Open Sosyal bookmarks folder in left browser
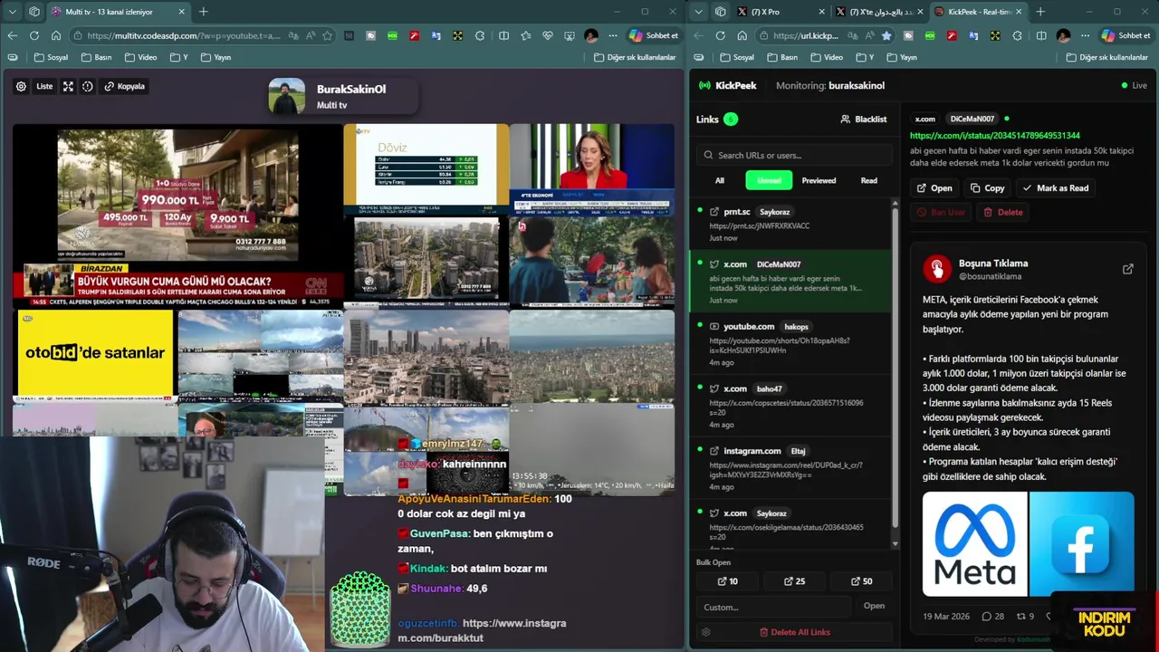Image resolution: width=1159 pixels, height=652 pixels. click(x=52, y=57)
